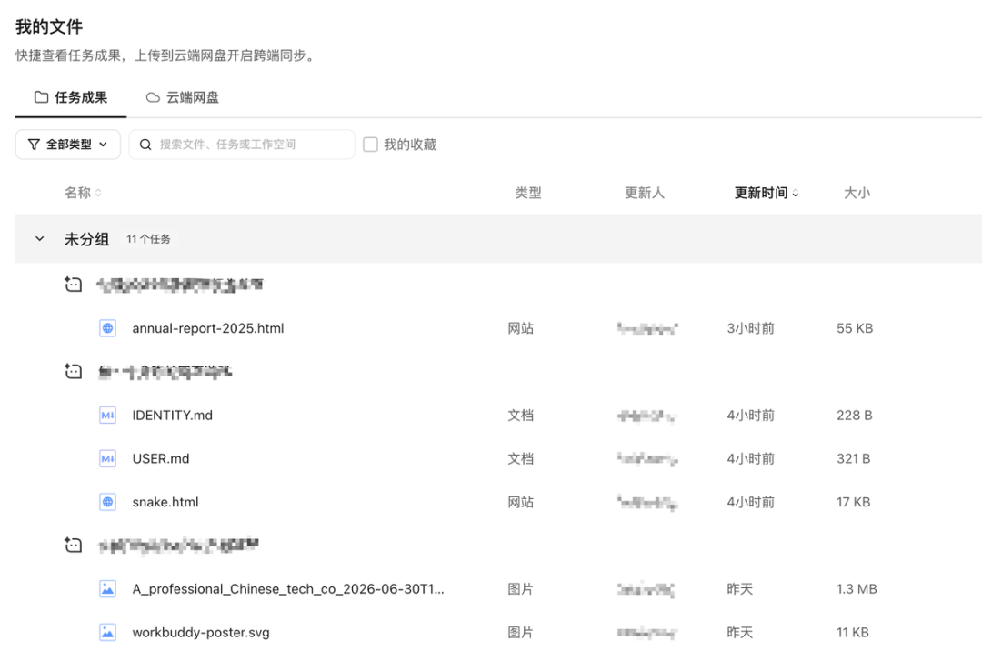Click the 网站 type cell of snake.html
Viewport: 982px width, 661px height.
(520, 502)
